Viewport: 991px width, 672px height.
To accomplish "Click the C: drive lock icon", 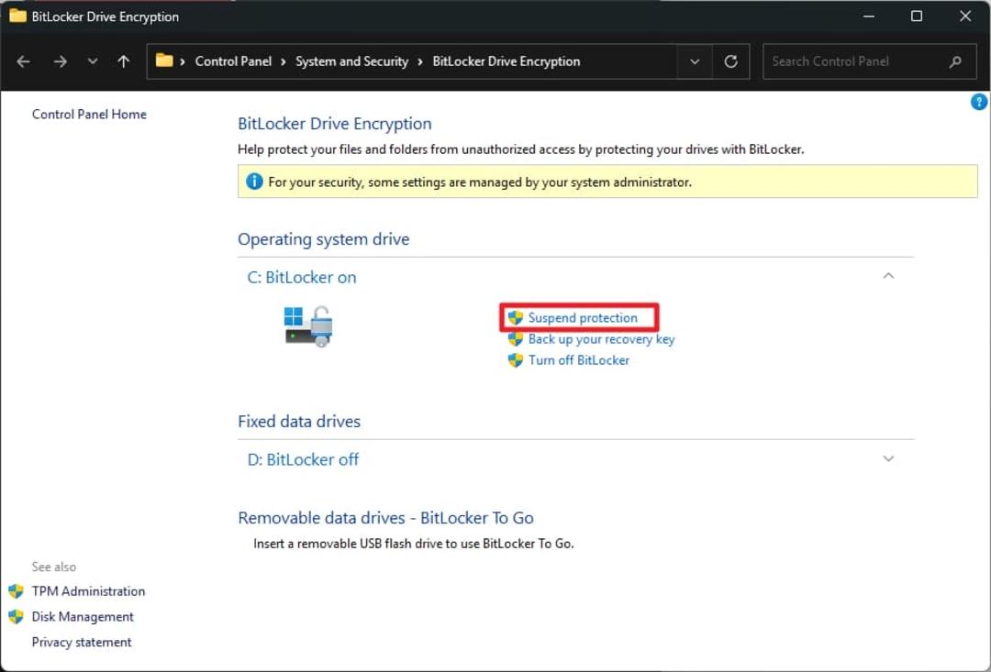I will (x=308, y=325).
